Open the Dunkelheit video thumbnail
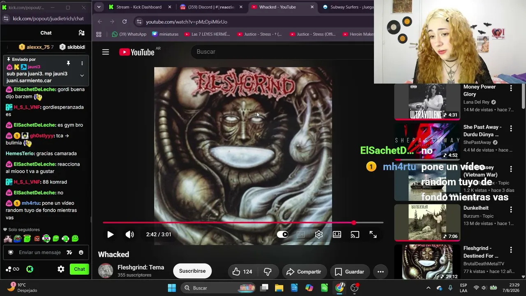 coord(427,222)
